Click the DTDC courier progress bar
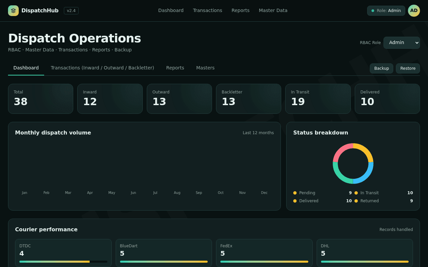 (x=64, y=262)
